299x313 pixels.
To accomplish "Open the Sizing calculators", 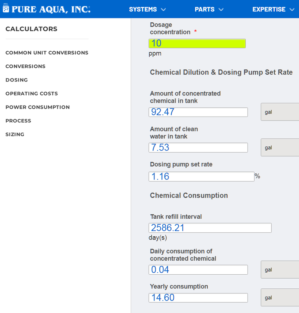I will 15,134.
